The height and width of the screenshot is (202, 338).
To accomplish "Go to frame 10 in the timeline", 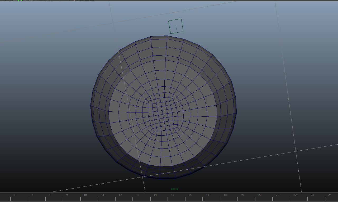I will (85, 195).
